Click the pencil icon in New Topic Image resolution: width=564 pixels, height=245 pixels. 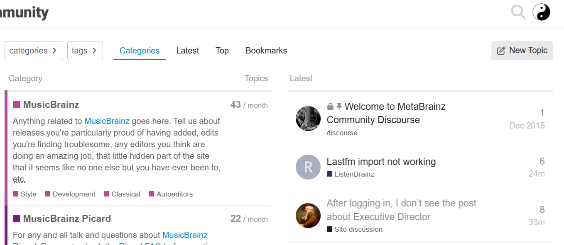(501, 51)
